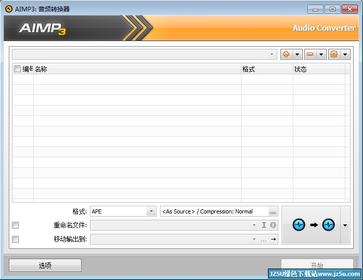Sort by the 状态 column header

click(x=319, y=69)
